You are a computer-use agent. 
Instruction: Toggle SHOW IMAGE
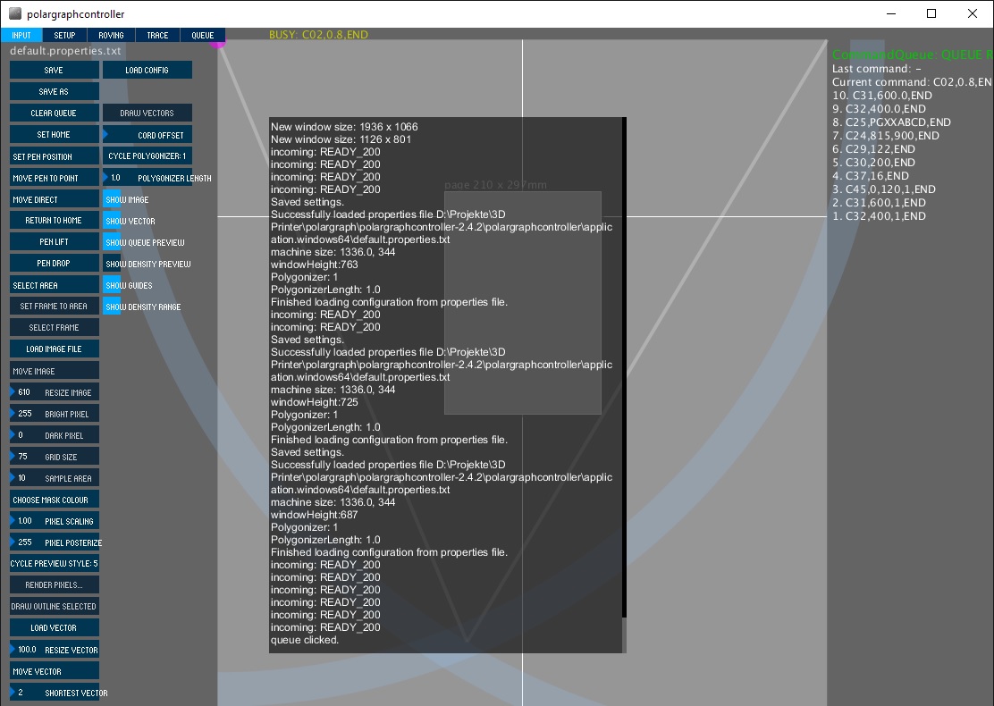click(111, 199)
